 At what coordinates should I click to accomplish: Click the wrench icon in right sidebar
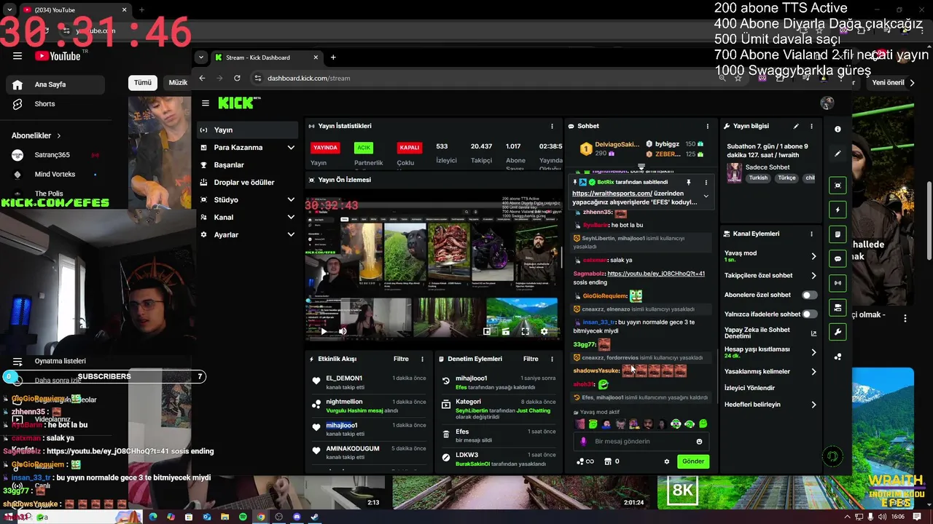838,332
